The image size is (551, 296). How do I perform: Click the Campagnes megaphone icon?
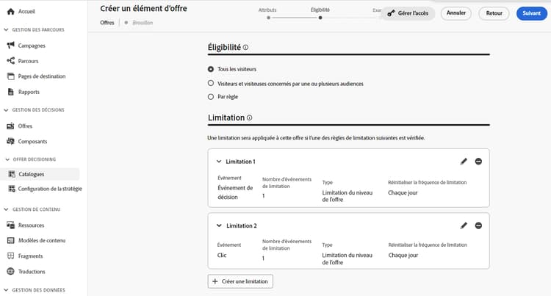click(11, 46)
